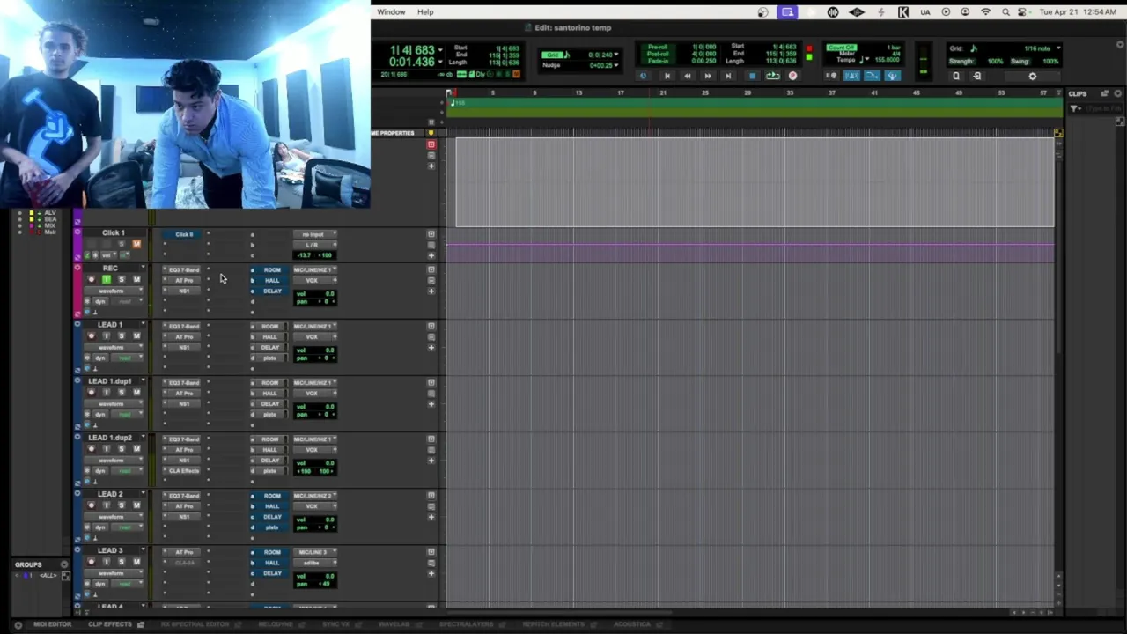Click the adlibs output selector on LEAD 3
Viewport: 1127px width, 634px height.
[x=313, y=562]
